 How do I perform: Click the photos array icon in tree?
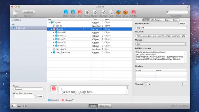(x=54, y=29)
